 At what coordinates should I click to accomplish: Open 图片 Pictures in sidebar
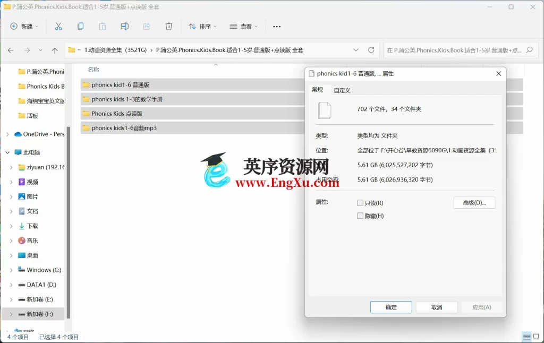click(x=28, y=196)
